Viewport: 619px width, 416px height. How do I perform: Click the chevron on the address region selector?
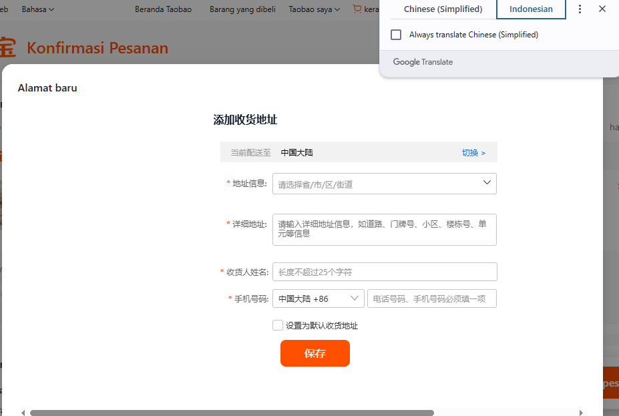click(x=487, y=183)
